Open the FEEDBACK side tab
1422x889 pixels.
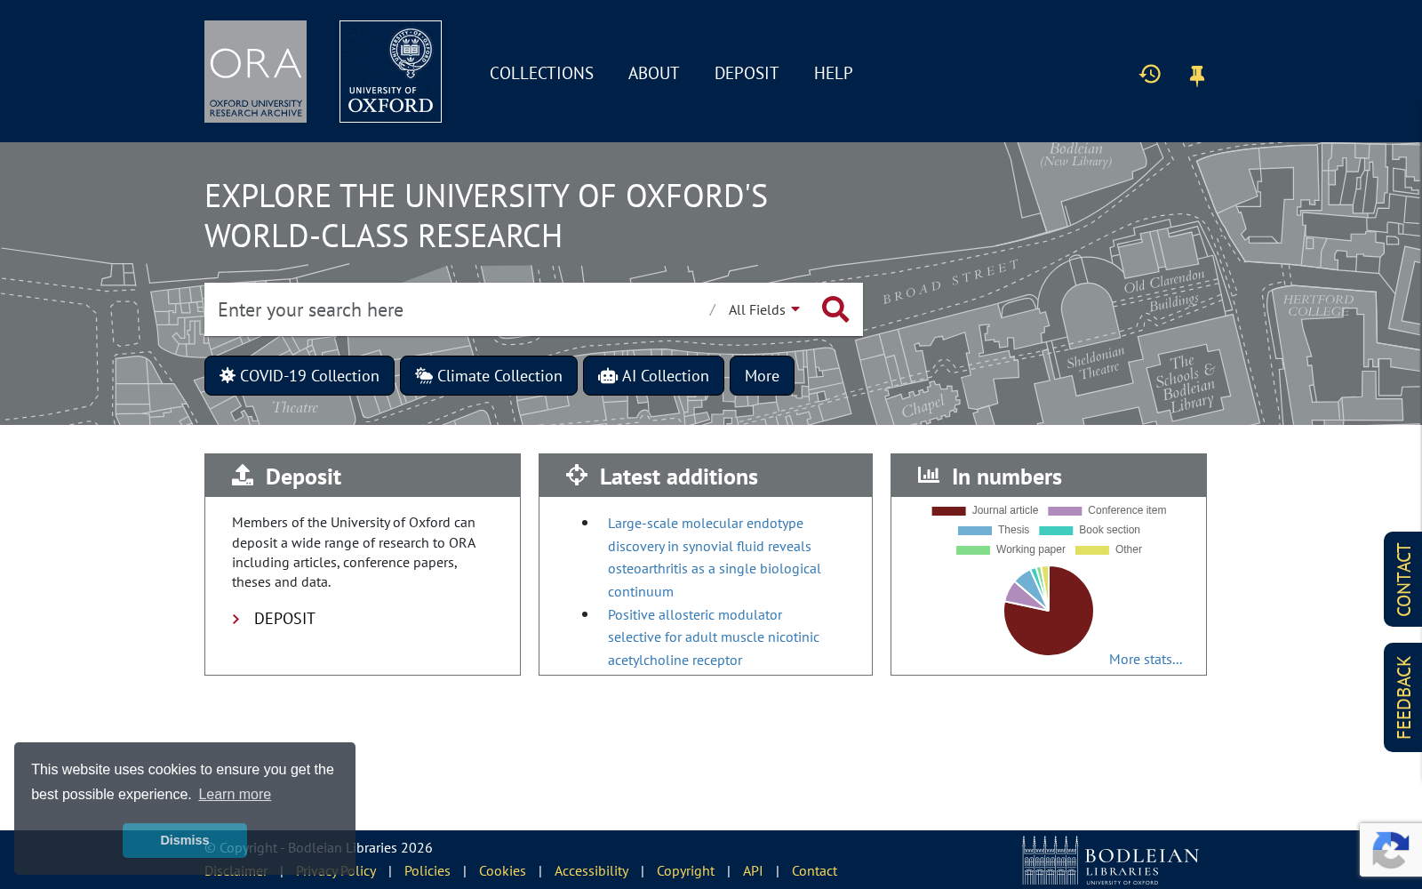pyautogui.click(x=1403, y=697)
